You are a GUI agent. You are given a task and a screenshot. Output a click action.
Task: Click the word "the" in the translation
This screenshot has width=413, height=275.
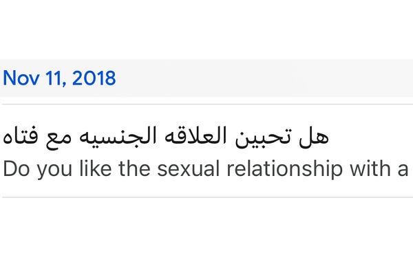click(x=134, y=169)
